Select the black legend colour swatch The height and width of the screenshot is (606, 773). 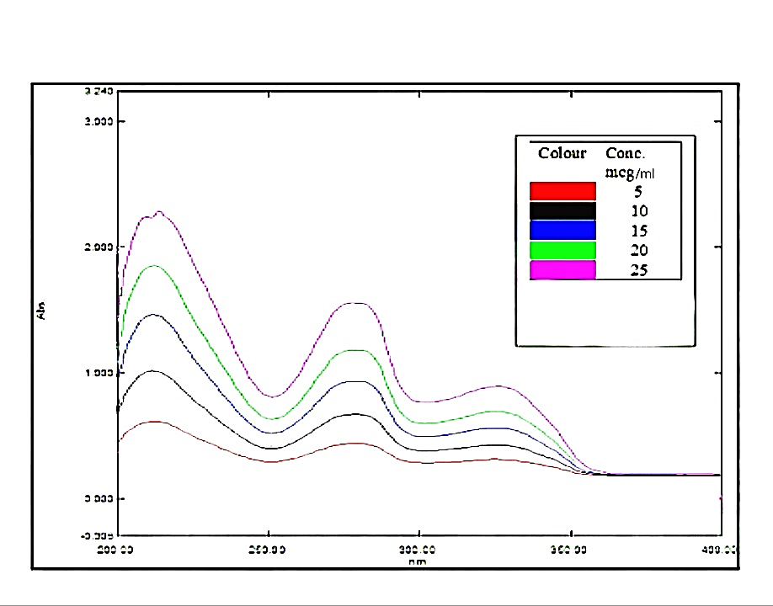pyautogui.click(x=562, y=210)
